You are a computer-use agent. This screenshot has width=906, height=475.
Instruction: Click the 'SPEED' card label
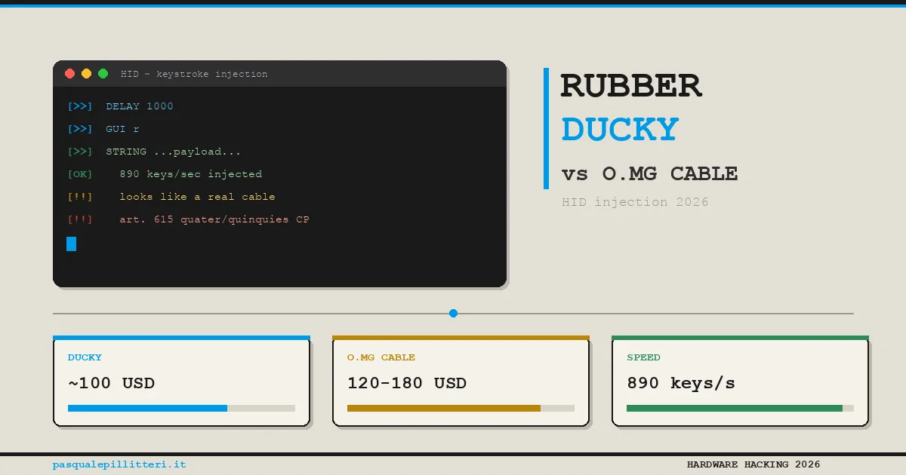(643, 357)
